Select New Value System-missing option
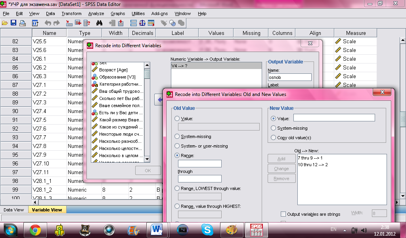The image size is (406, 238). (x=273, y=128)
